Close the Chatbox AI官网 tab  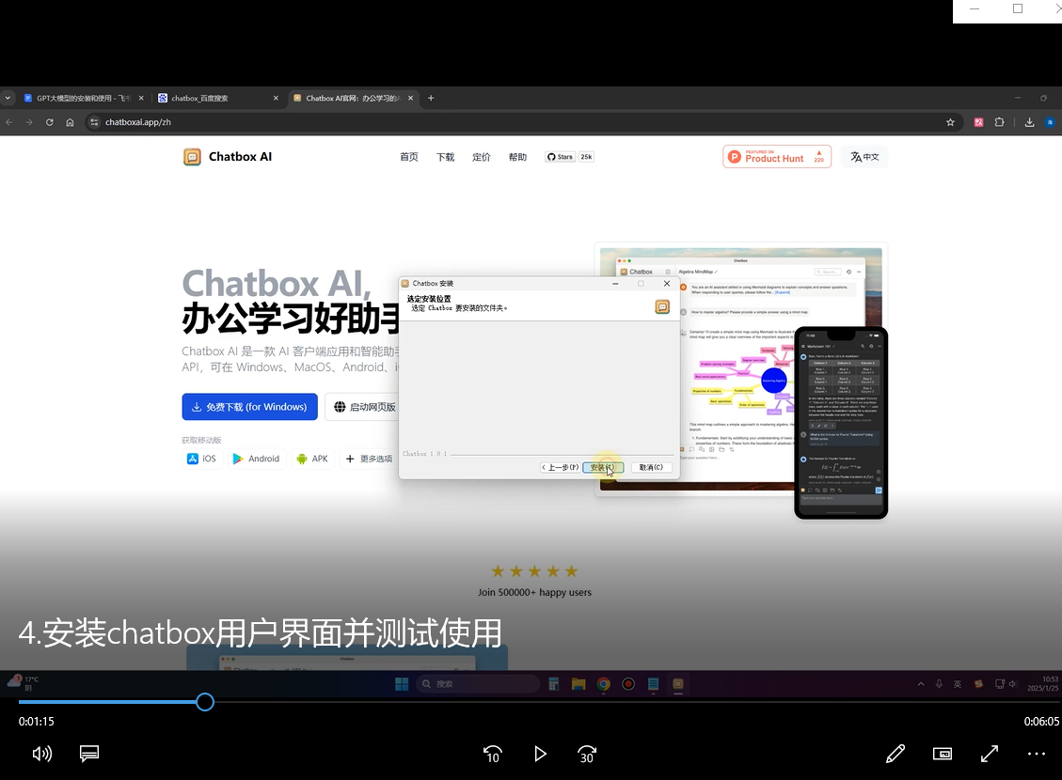tap(410, 98)
